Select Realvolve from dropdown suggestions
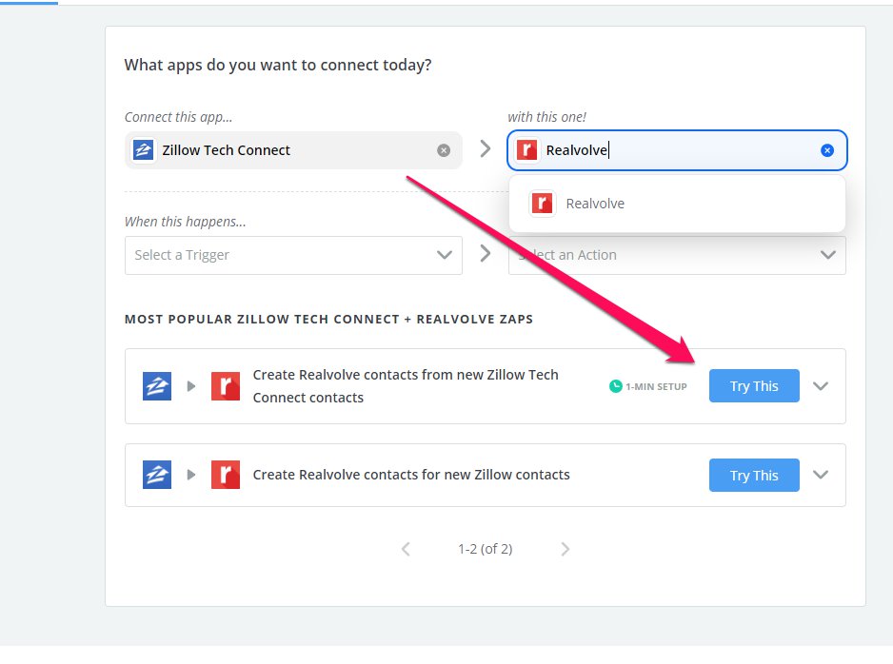This screenshot has height=664, width=893. pyautogui.click(x=677, y=204)
